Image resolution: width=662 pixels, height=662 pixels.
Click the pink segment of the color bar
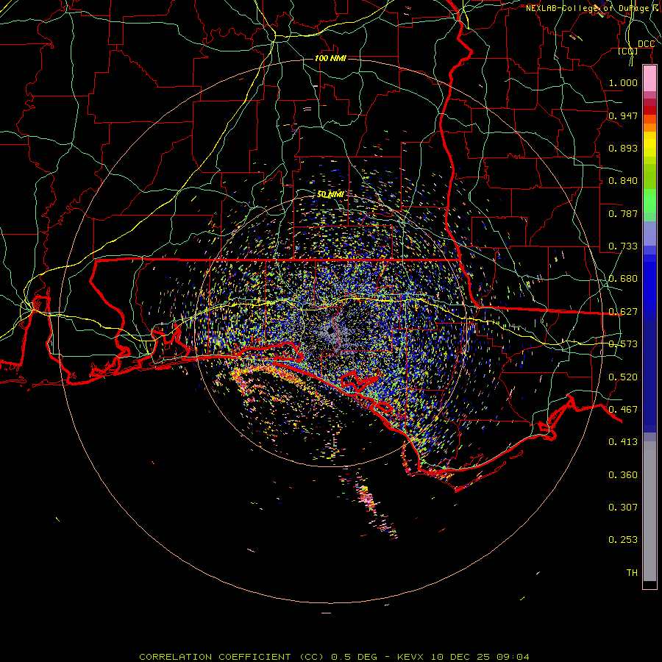pos(649,79)
